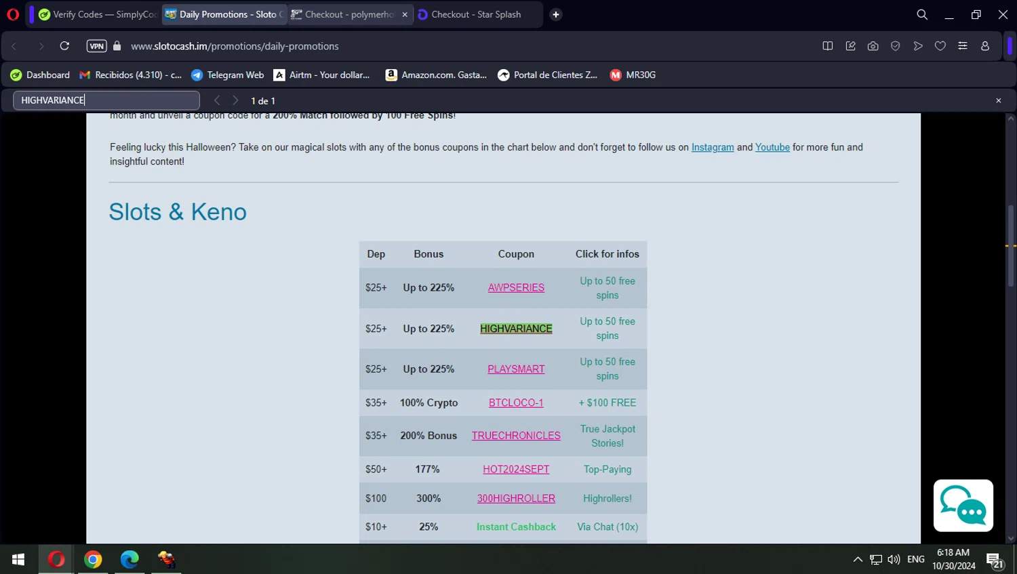
Task: Open MR30G bookmark
Action: point(633,75)
